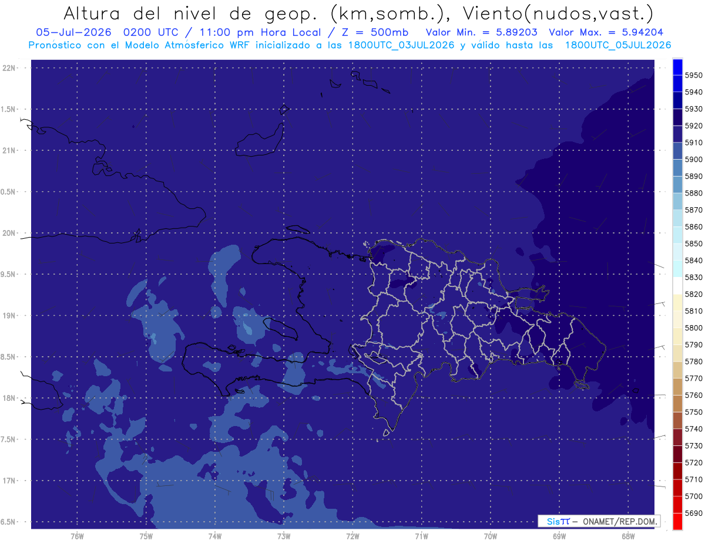Click the '5930' color bar value
Image resolution: width=705 pixels, height=544 pixels.
(x=693, y=109)
